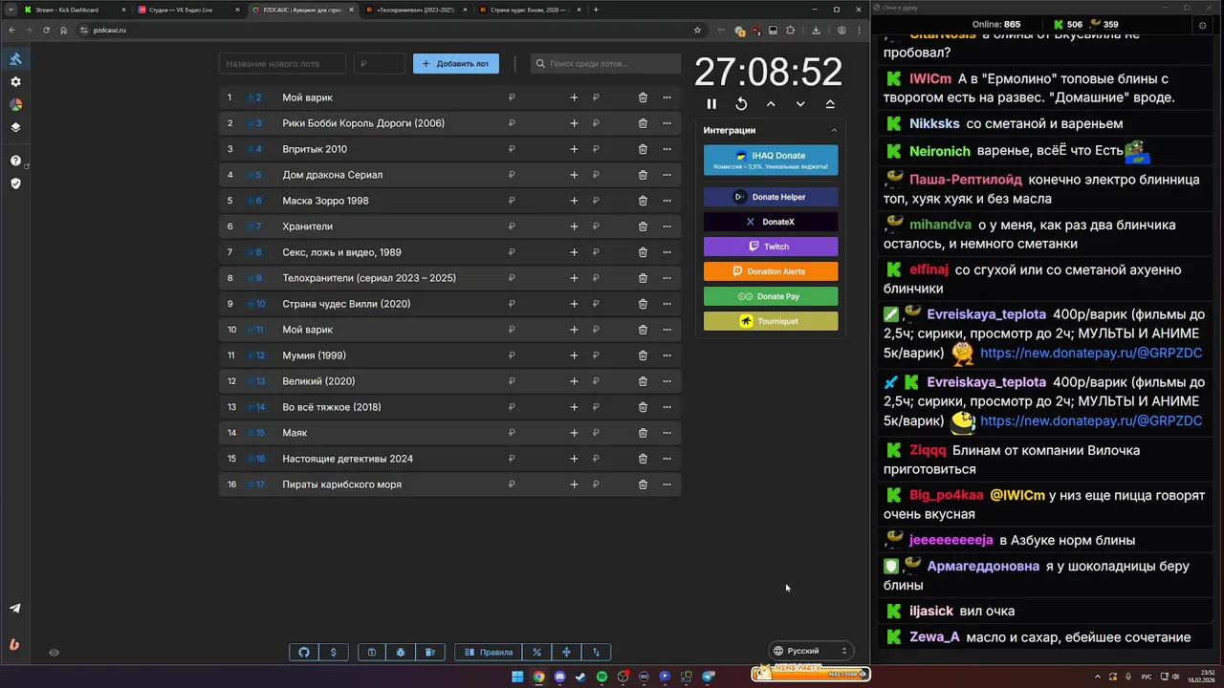The height and width of the screenshot is (688, 1224).
Task: Focus the Поиск среди лотов search field
Action: click(606, 64)
